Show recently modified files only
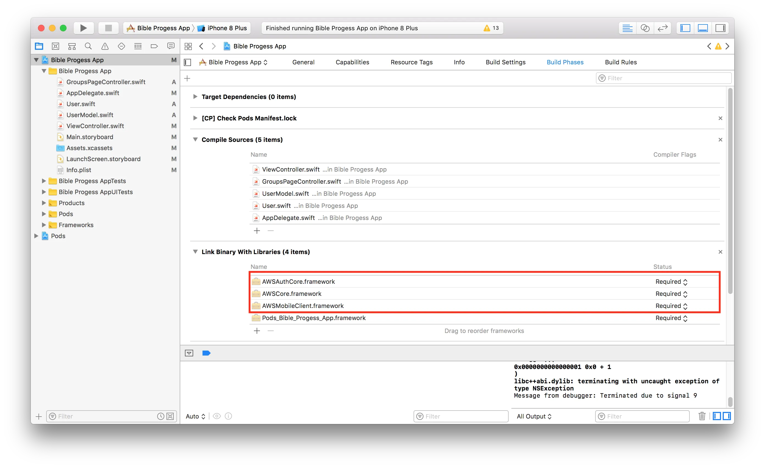 point(160,416)
